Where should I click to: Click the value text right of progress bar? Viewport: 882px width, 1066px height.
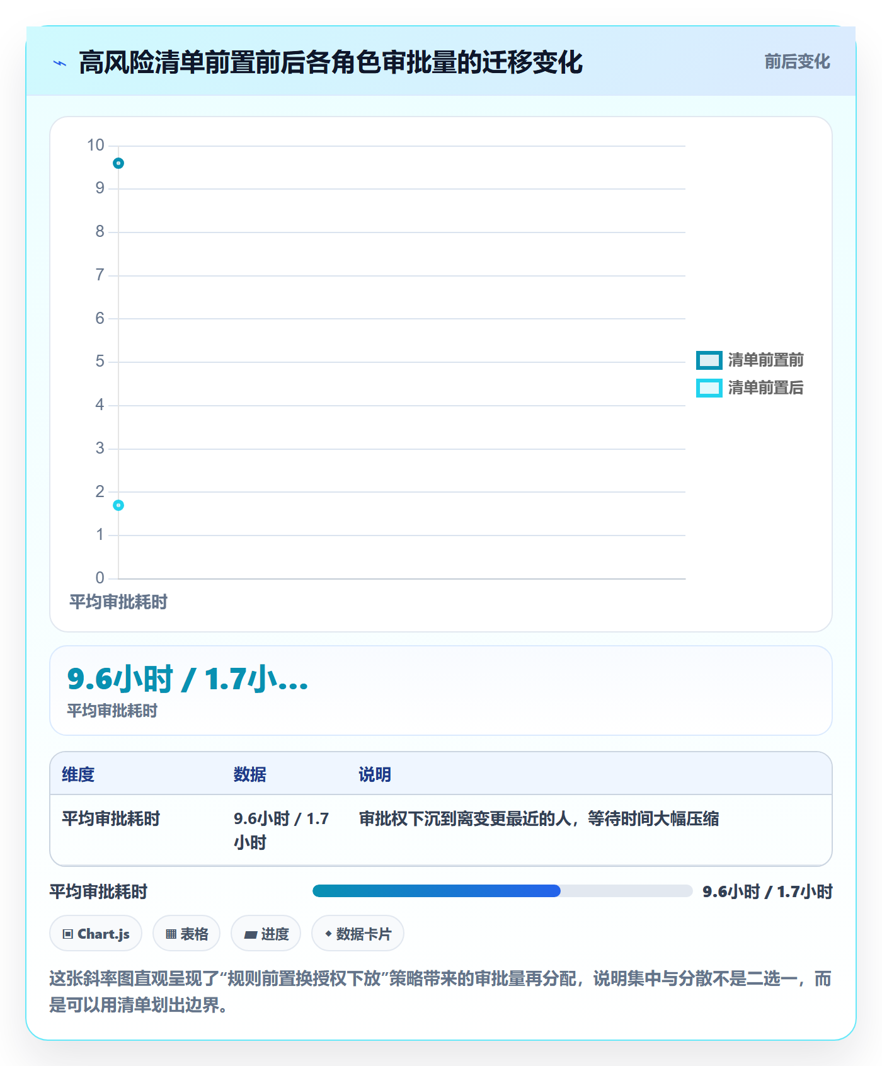pos(767,891)
